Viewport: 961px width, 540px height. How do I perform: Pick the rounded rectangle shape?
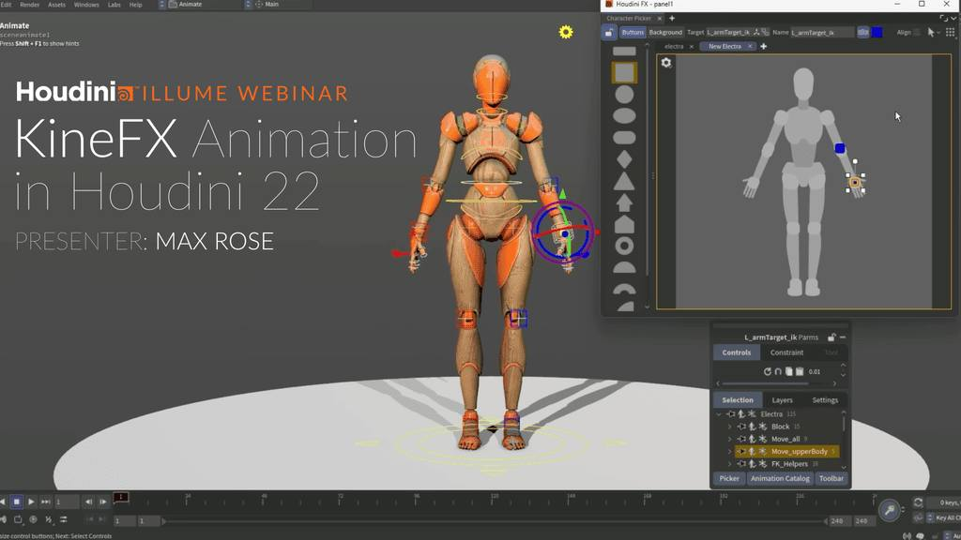pos(624,138)
